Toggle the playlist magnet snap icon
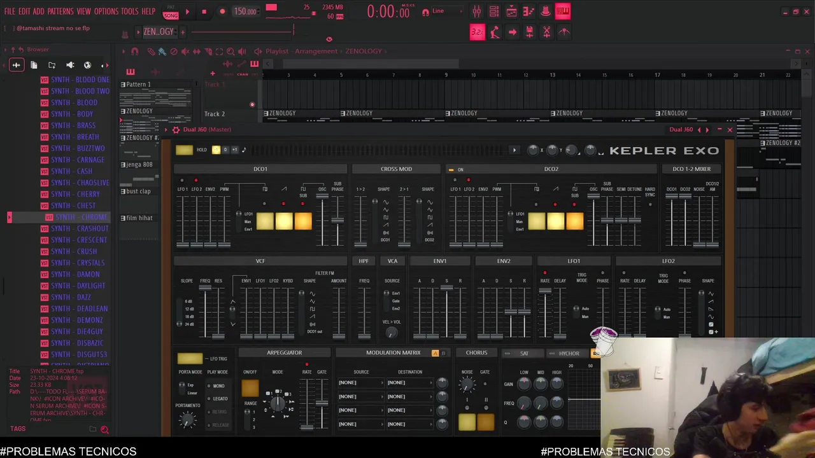Image resolution: width=815 pixels, height=458 pixels. [135, 51]
